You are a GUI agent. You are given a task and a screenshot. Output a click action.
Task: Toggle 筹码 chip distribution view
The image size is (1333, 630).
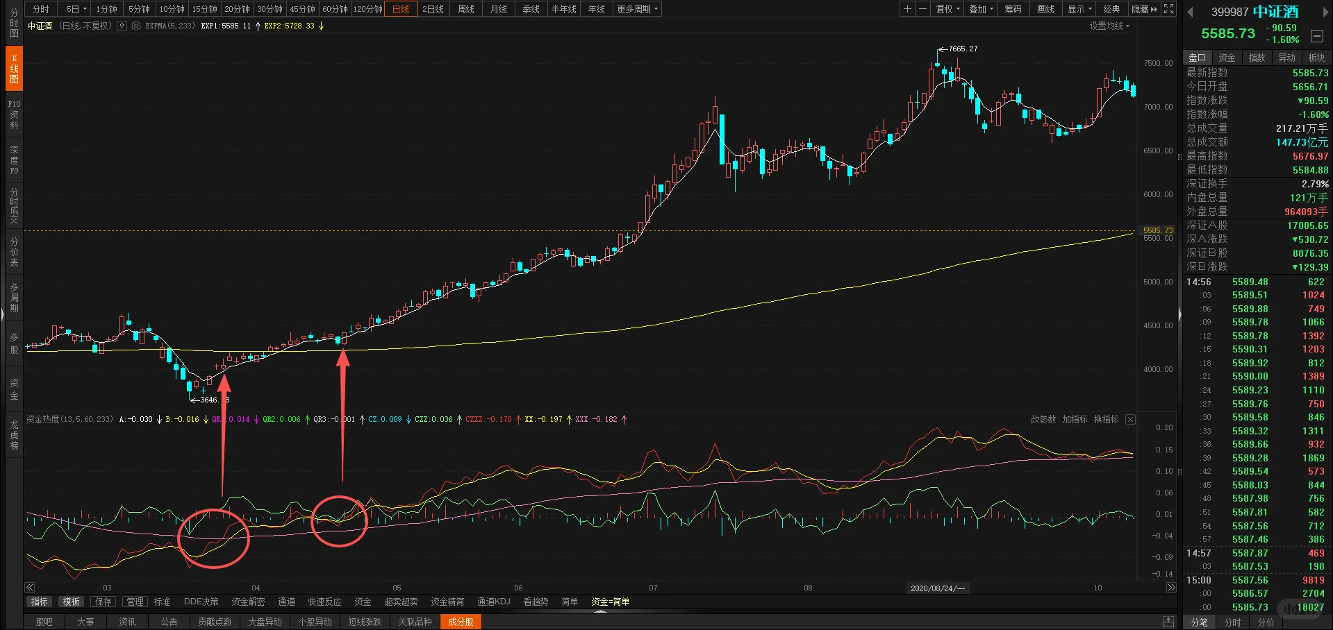point(1013,9)
